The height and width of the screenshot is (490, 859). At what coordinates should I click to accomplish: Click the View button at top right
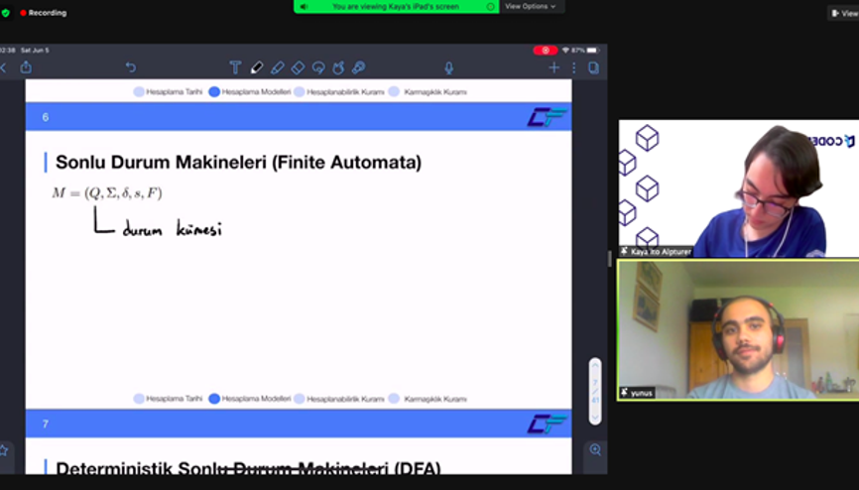pyautogui.click(x=844, y=13)
